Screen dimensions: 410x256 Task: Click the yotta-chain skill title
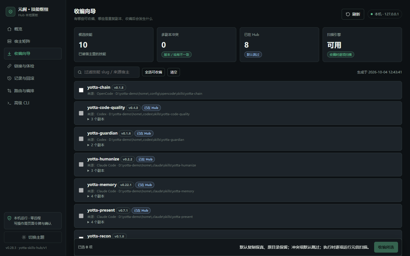(x=99, y=87)
